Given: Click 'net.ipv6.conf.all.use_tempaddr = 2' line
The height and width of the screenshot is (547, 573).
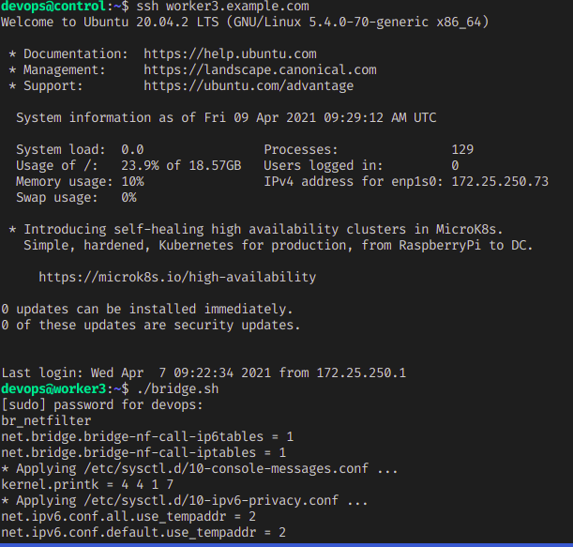Looking at the screenshot, I should coord(128,517).
